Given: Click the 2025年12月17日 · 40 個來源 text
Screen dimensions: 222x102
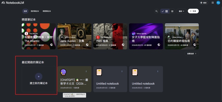Looking at the screenshot, I should click(178, 45).
